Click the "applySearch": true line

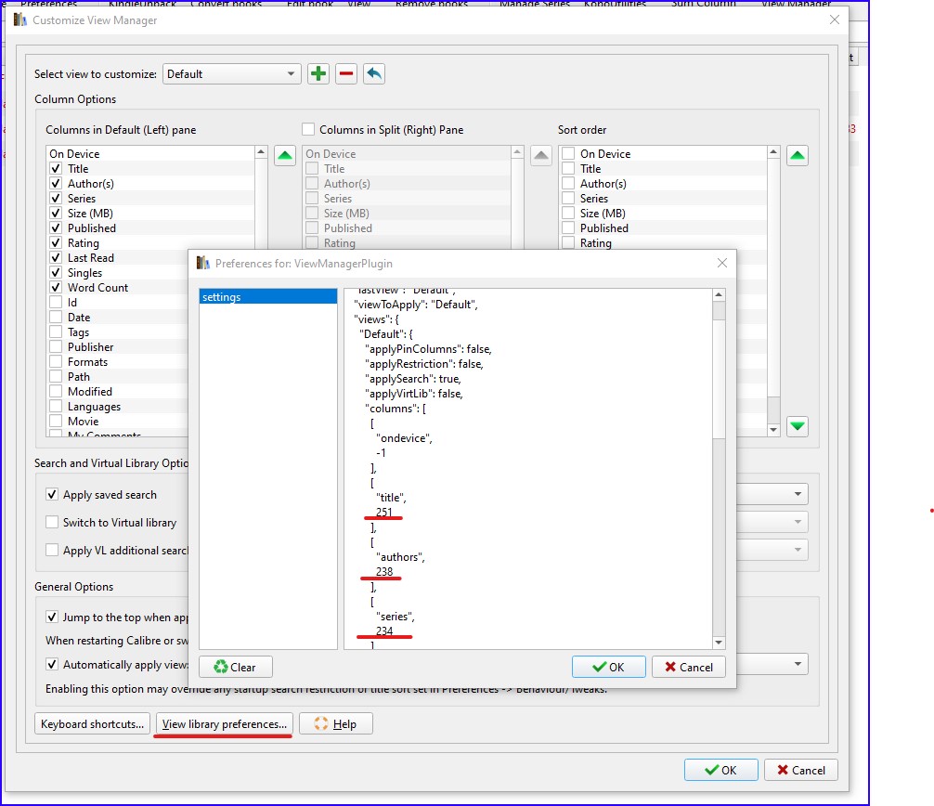(413, 379)
